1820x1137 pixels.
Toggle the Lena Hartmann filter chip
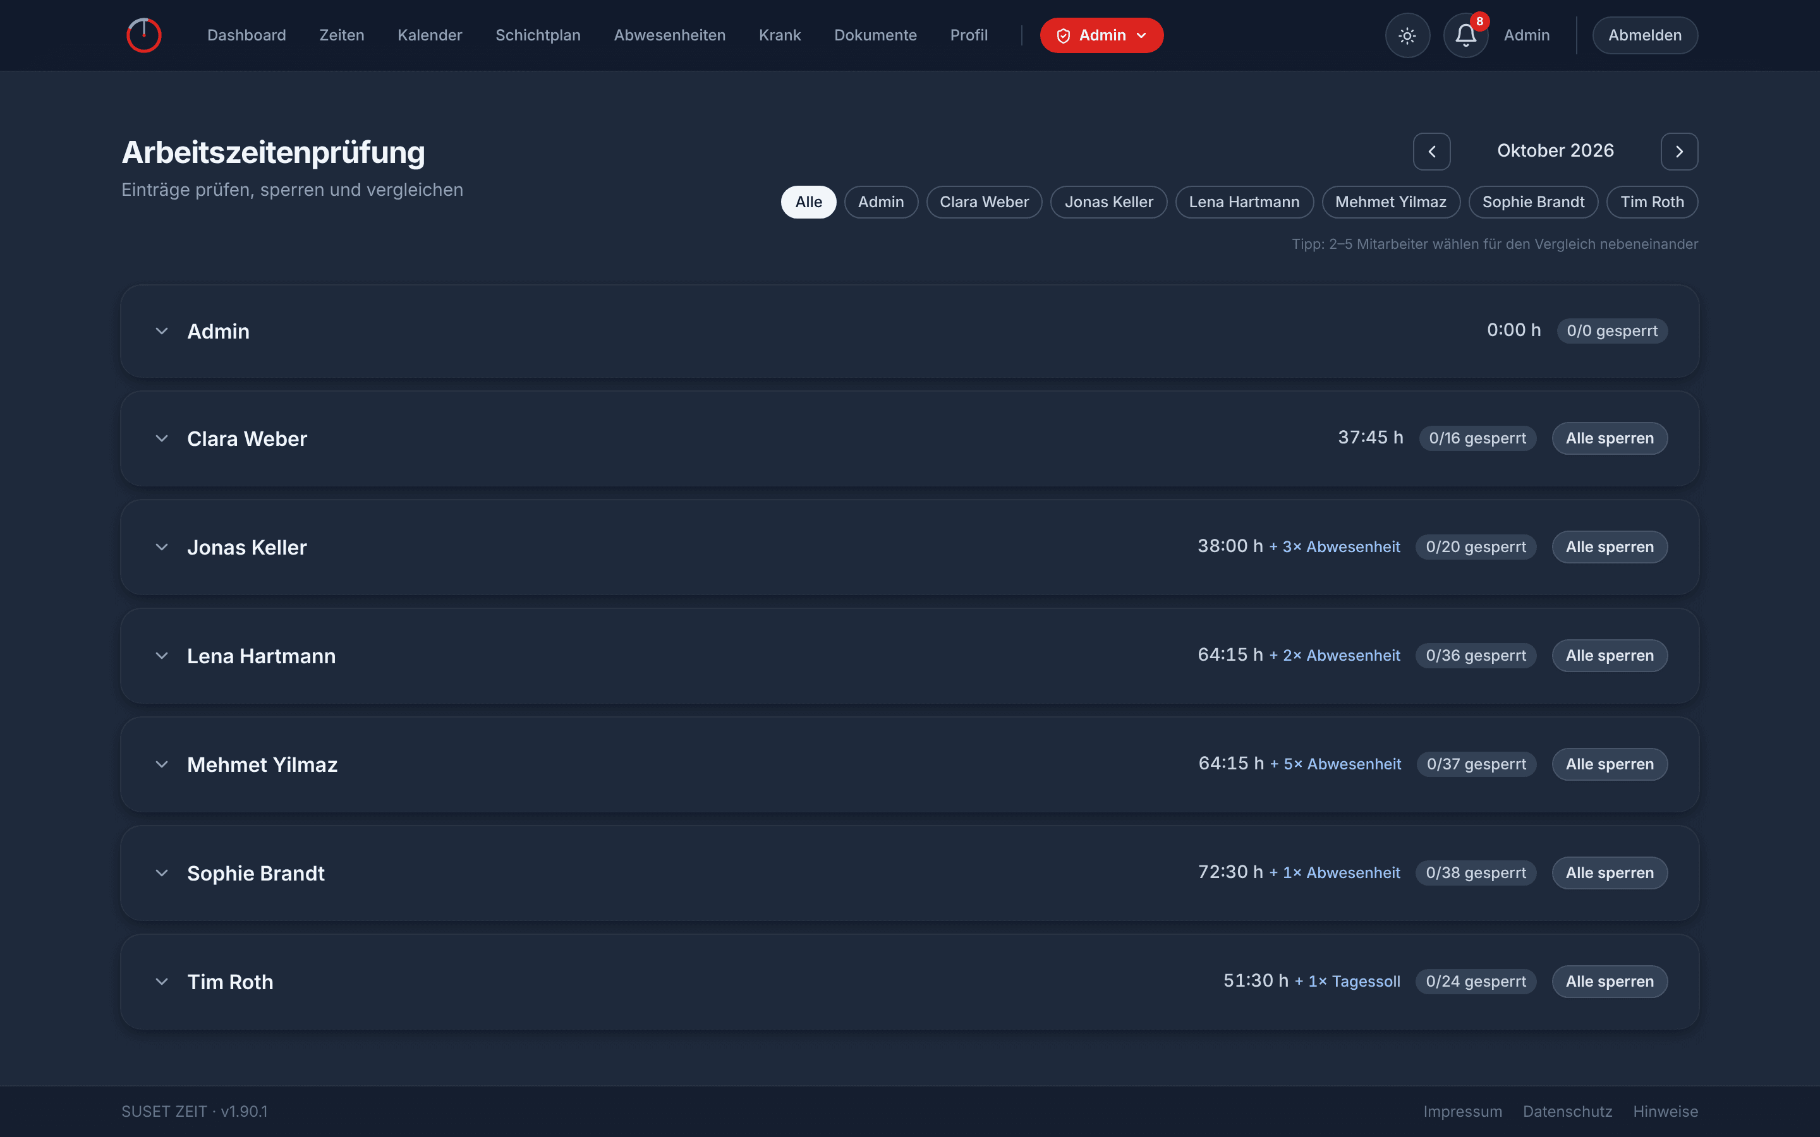pyautogui.click(x=1244, y=202)
